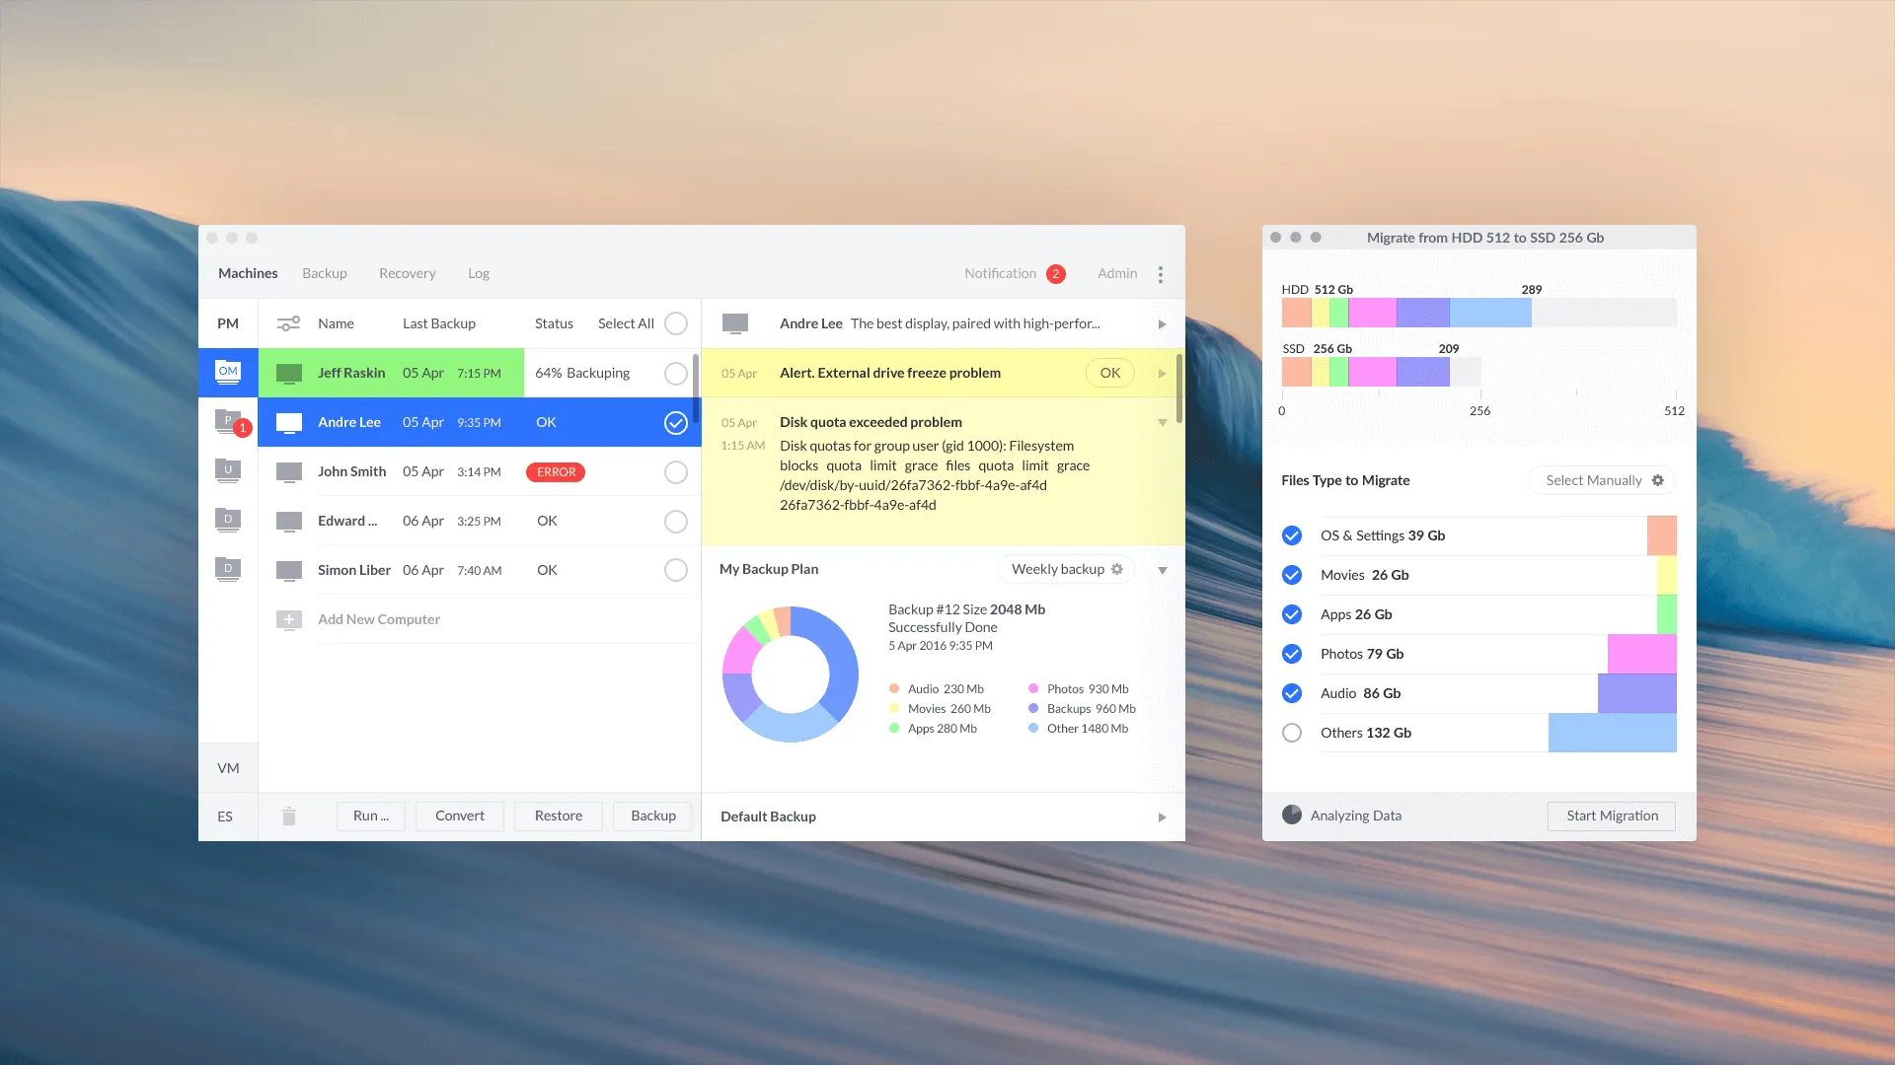Open Admin menu

point(1117,273)
